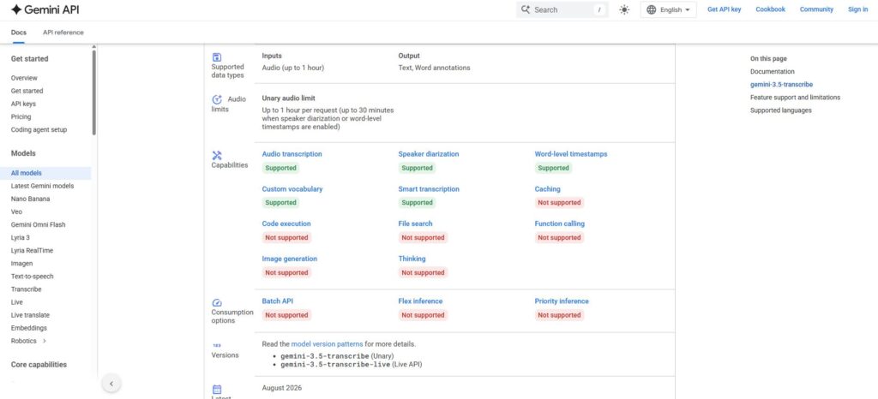Open the Caching capability link
878x399 pixels.
click(548, 189)
